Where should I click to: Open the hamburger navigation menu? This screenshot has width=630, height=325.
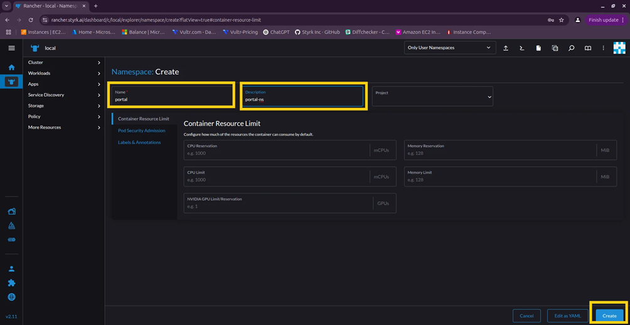(12, 48)
